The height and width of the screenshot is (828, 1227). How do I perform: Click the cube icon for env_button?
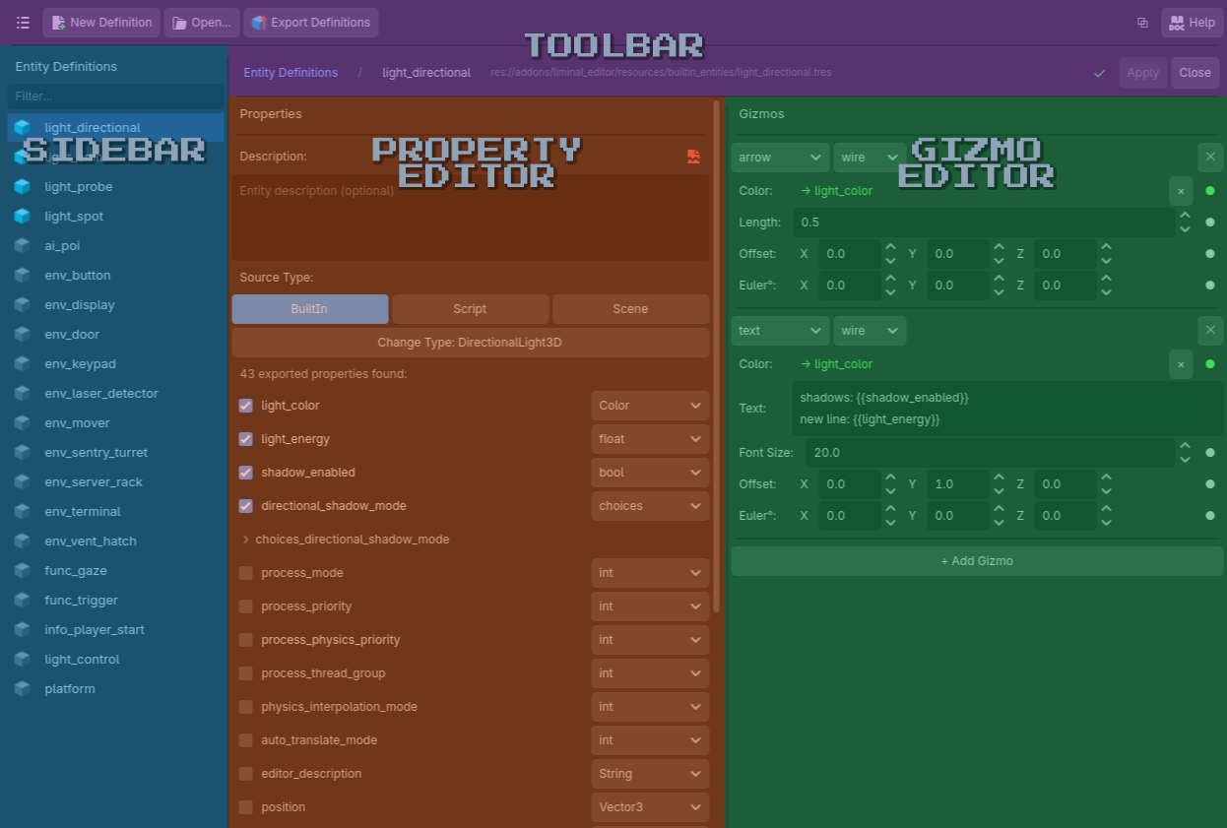pos(22,276)
